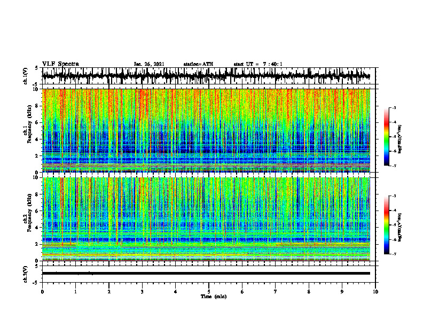Click the "3" tick label on time axis
The height and width of the screenshot is (327, 423).
pos(142,292)
